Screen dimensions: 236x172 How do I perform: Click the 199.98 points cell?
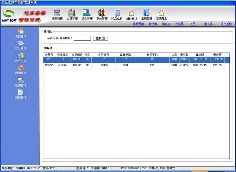point(77,59)
